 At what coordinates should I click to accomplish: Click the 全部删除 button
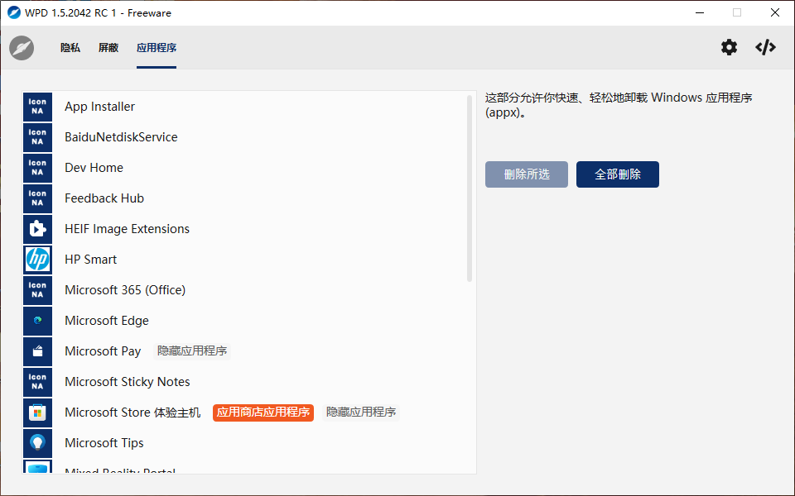coord(618,174)
